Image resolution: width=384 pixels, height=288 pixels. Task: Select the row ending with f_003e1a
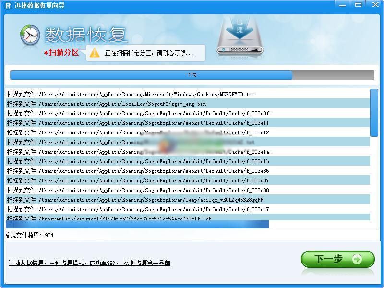click(188, 152)
